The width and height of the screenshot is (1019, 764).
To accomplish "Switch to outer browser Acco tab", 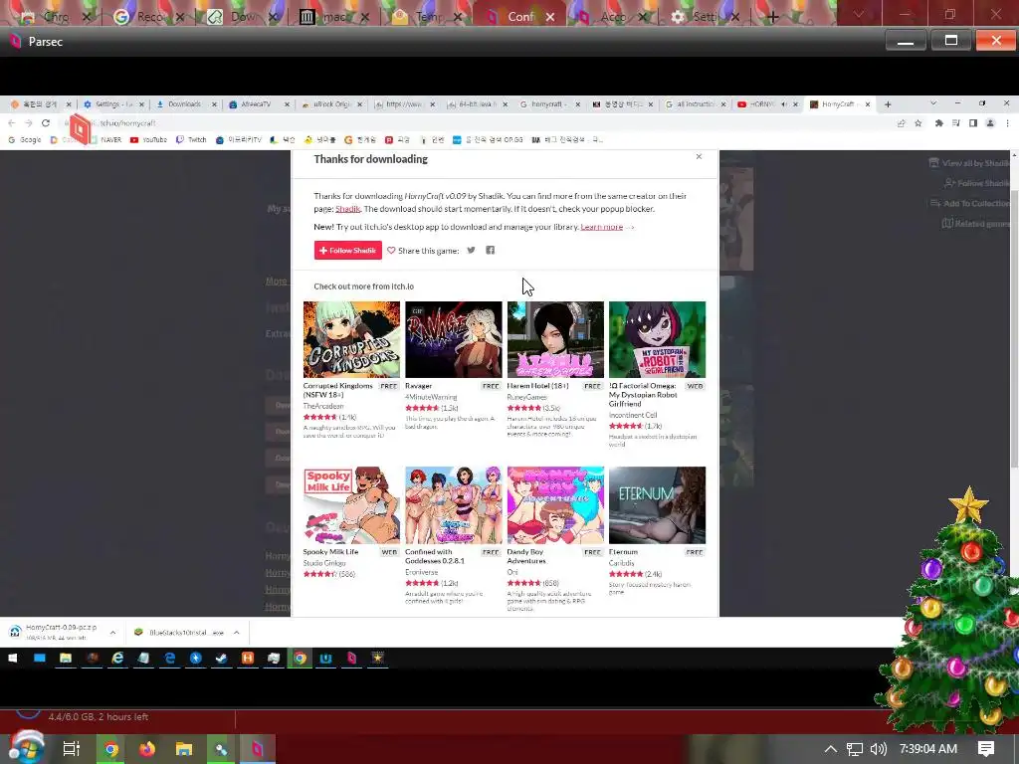I will [612, 16].
